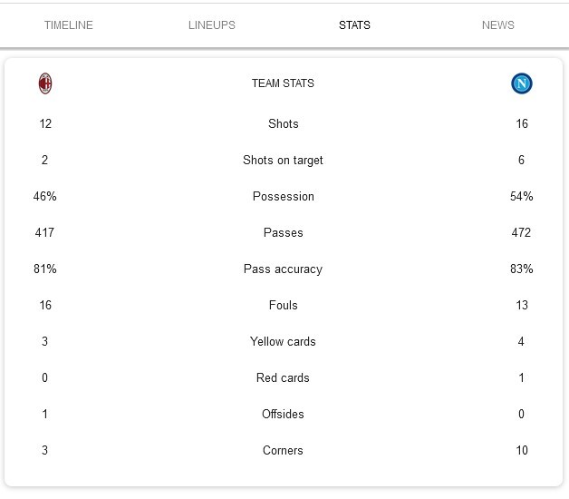Click Napoli's 10 corners value
The image size is (569, 499).
[521, 450]
